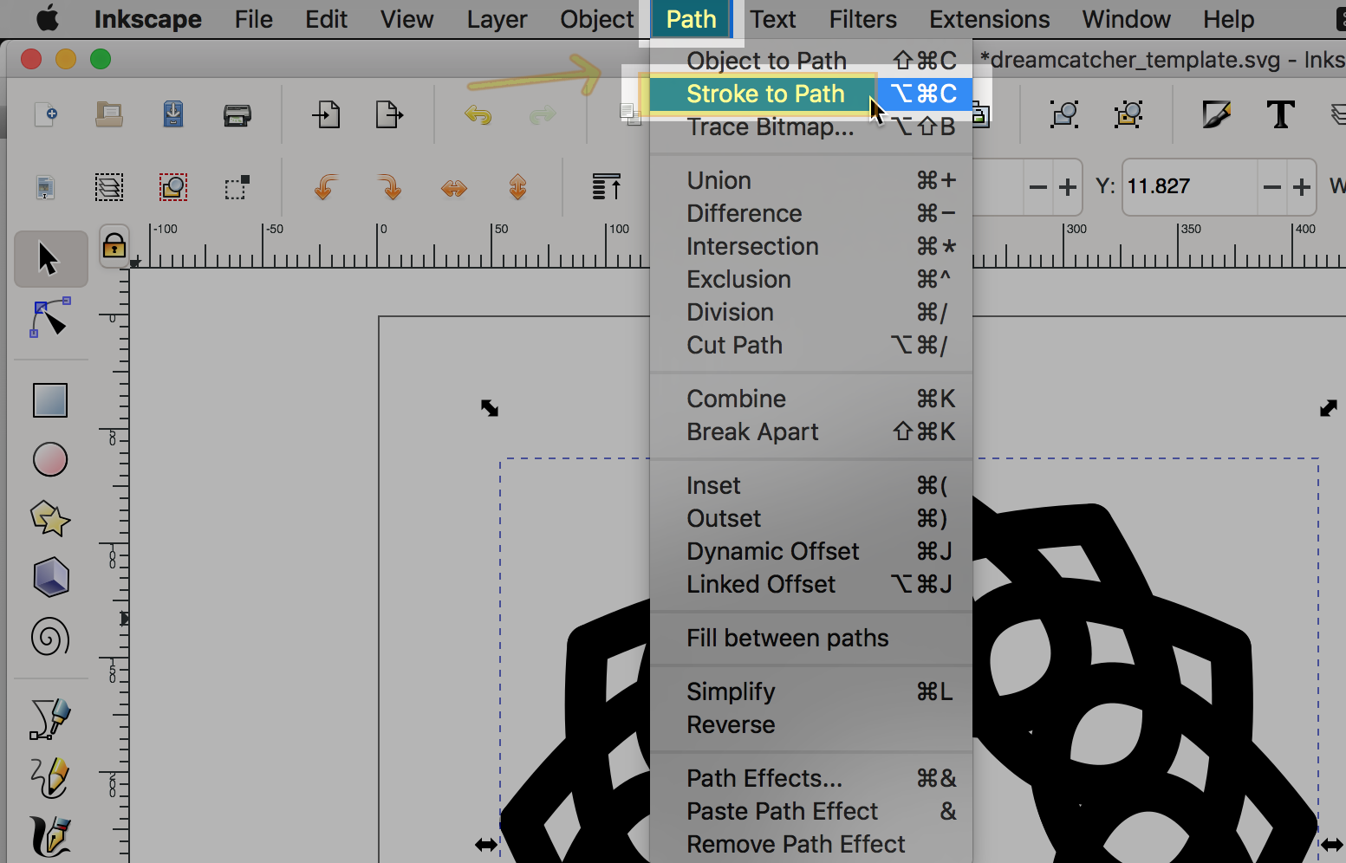Click the Undo arrow icon
This screenshot has width=1346, height=863.
click(478, 114)
